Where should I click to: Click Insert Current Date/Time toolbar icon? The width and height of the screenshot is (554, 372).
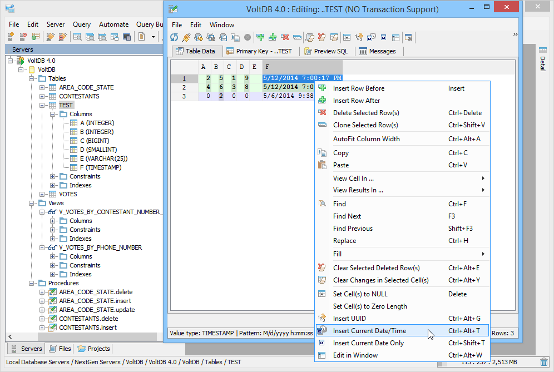coord(372,37)
